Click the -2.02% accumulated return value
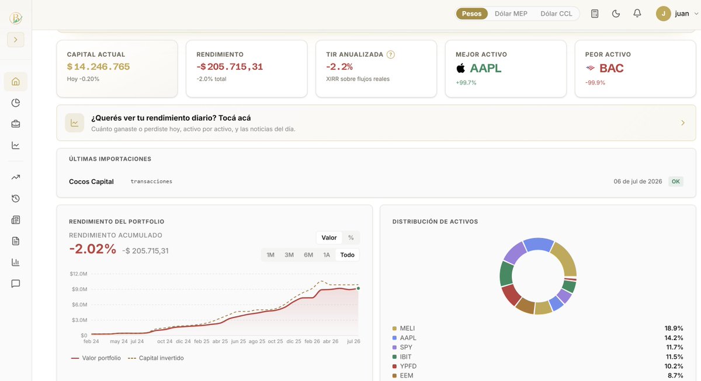Screen dimensions: 701x381 [x=93, y=249]
